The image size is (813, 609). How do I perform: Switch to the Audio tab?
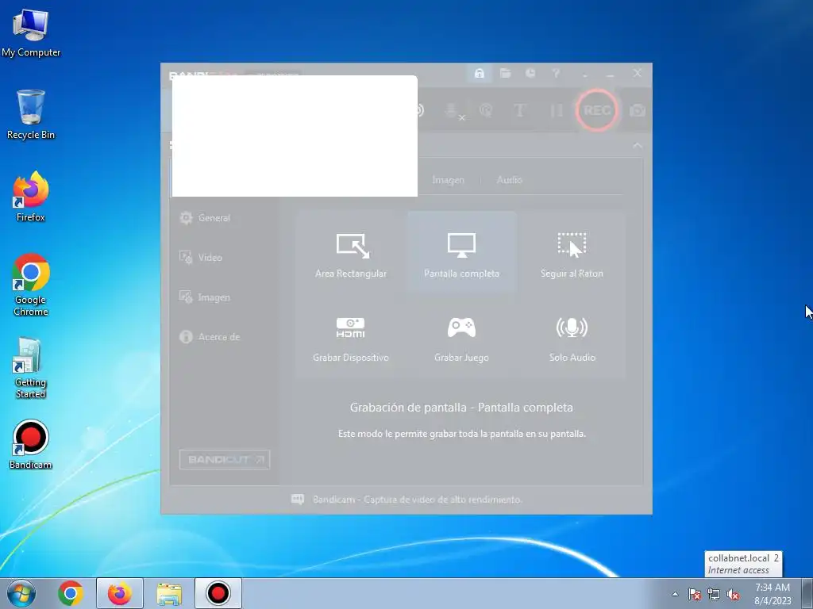(x=509, y=180)
